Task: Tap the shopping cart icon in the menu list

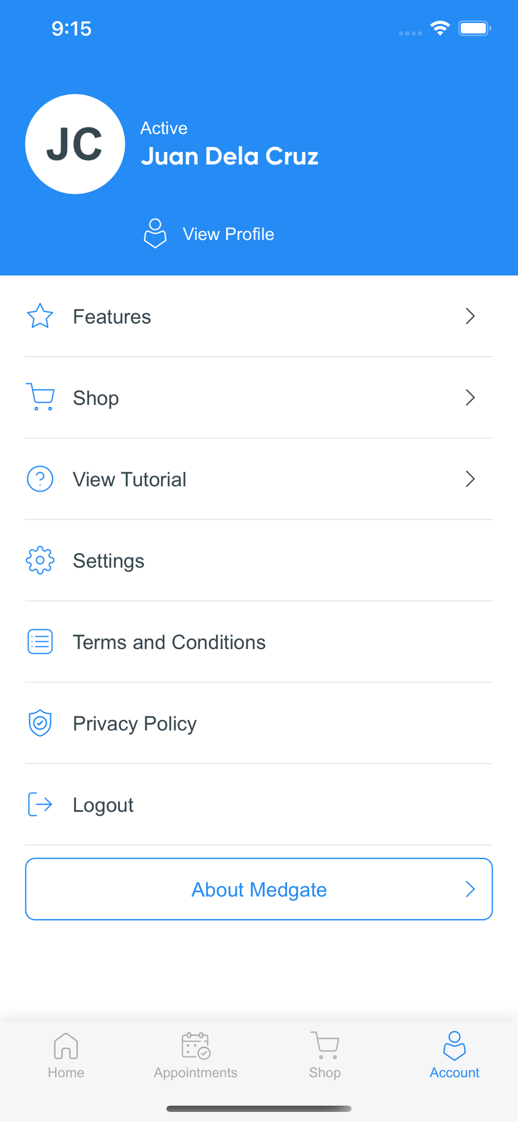Action: [x=40, y=397]
